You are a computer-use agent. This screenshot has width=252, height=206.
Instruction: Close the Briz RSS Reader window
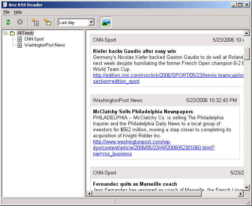pyautogui.click(x=246, y=5)
